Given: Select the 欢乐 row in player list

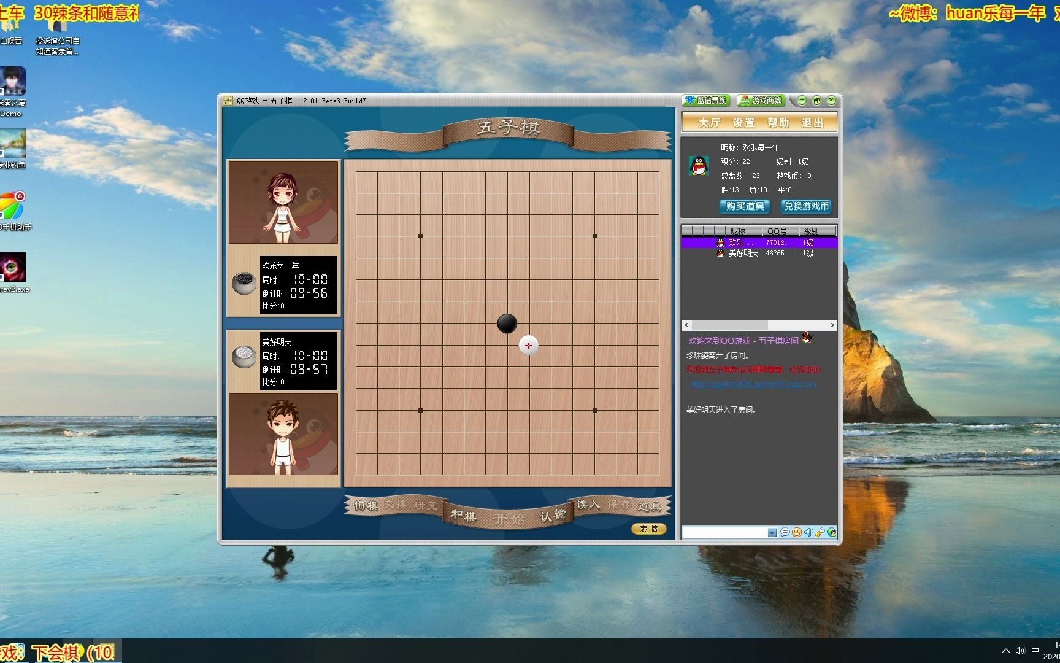Looking at the screenshot, I should [x=759, y=242].
